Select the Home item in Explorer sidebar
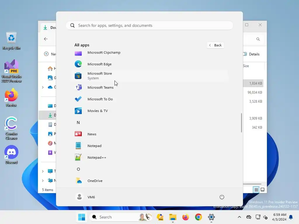The height and width of the screenshot is (224, 299). click(x=52, y=68)
